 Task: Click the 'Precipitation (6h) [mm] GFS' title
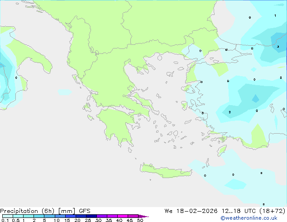click(x=45, y=211)
